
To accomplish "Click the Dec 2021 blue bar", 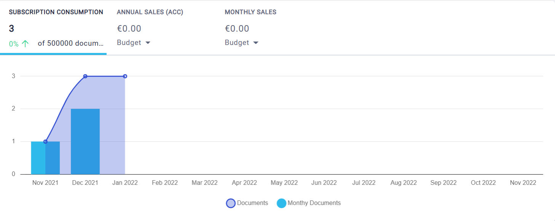I will (x=85, y=141).
